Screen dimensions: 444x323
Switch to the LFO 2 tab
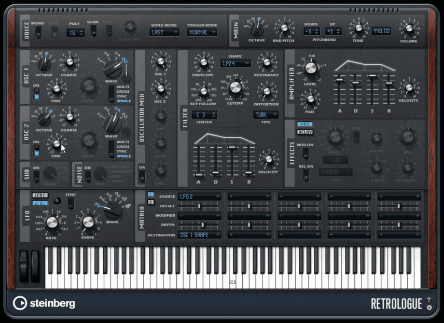coord(40,203)
